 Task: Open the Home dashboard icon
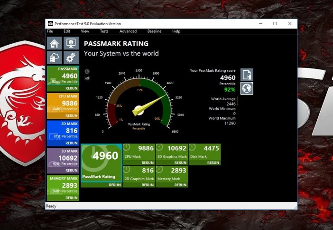pyautogui.click(x=55, y=43)
